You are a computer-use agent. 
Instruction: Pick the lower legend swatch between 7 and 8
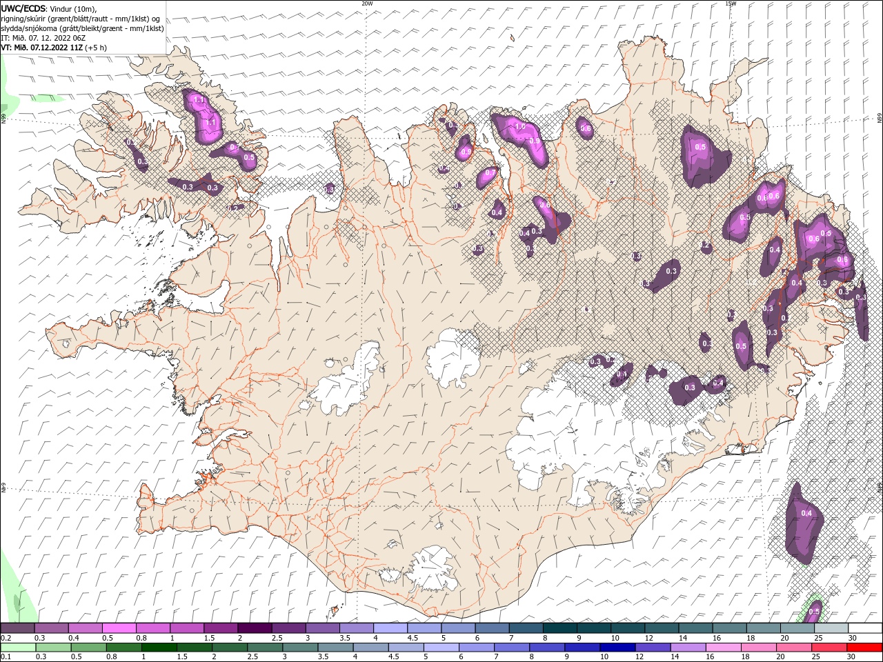click(x=512, y=648)
